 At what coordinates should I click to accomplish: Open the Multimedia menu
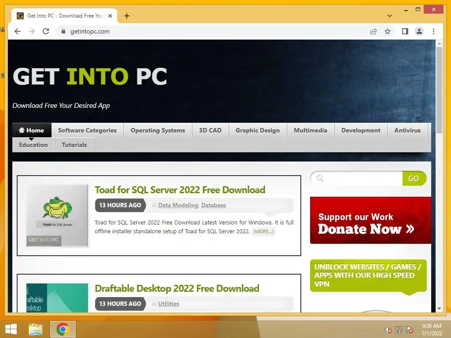311,130
